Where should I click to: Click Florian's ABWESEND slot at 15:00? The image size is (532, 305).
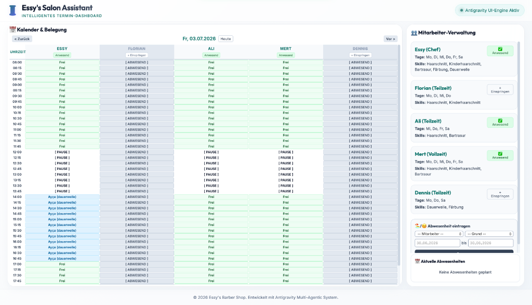(x=137, y=219)
